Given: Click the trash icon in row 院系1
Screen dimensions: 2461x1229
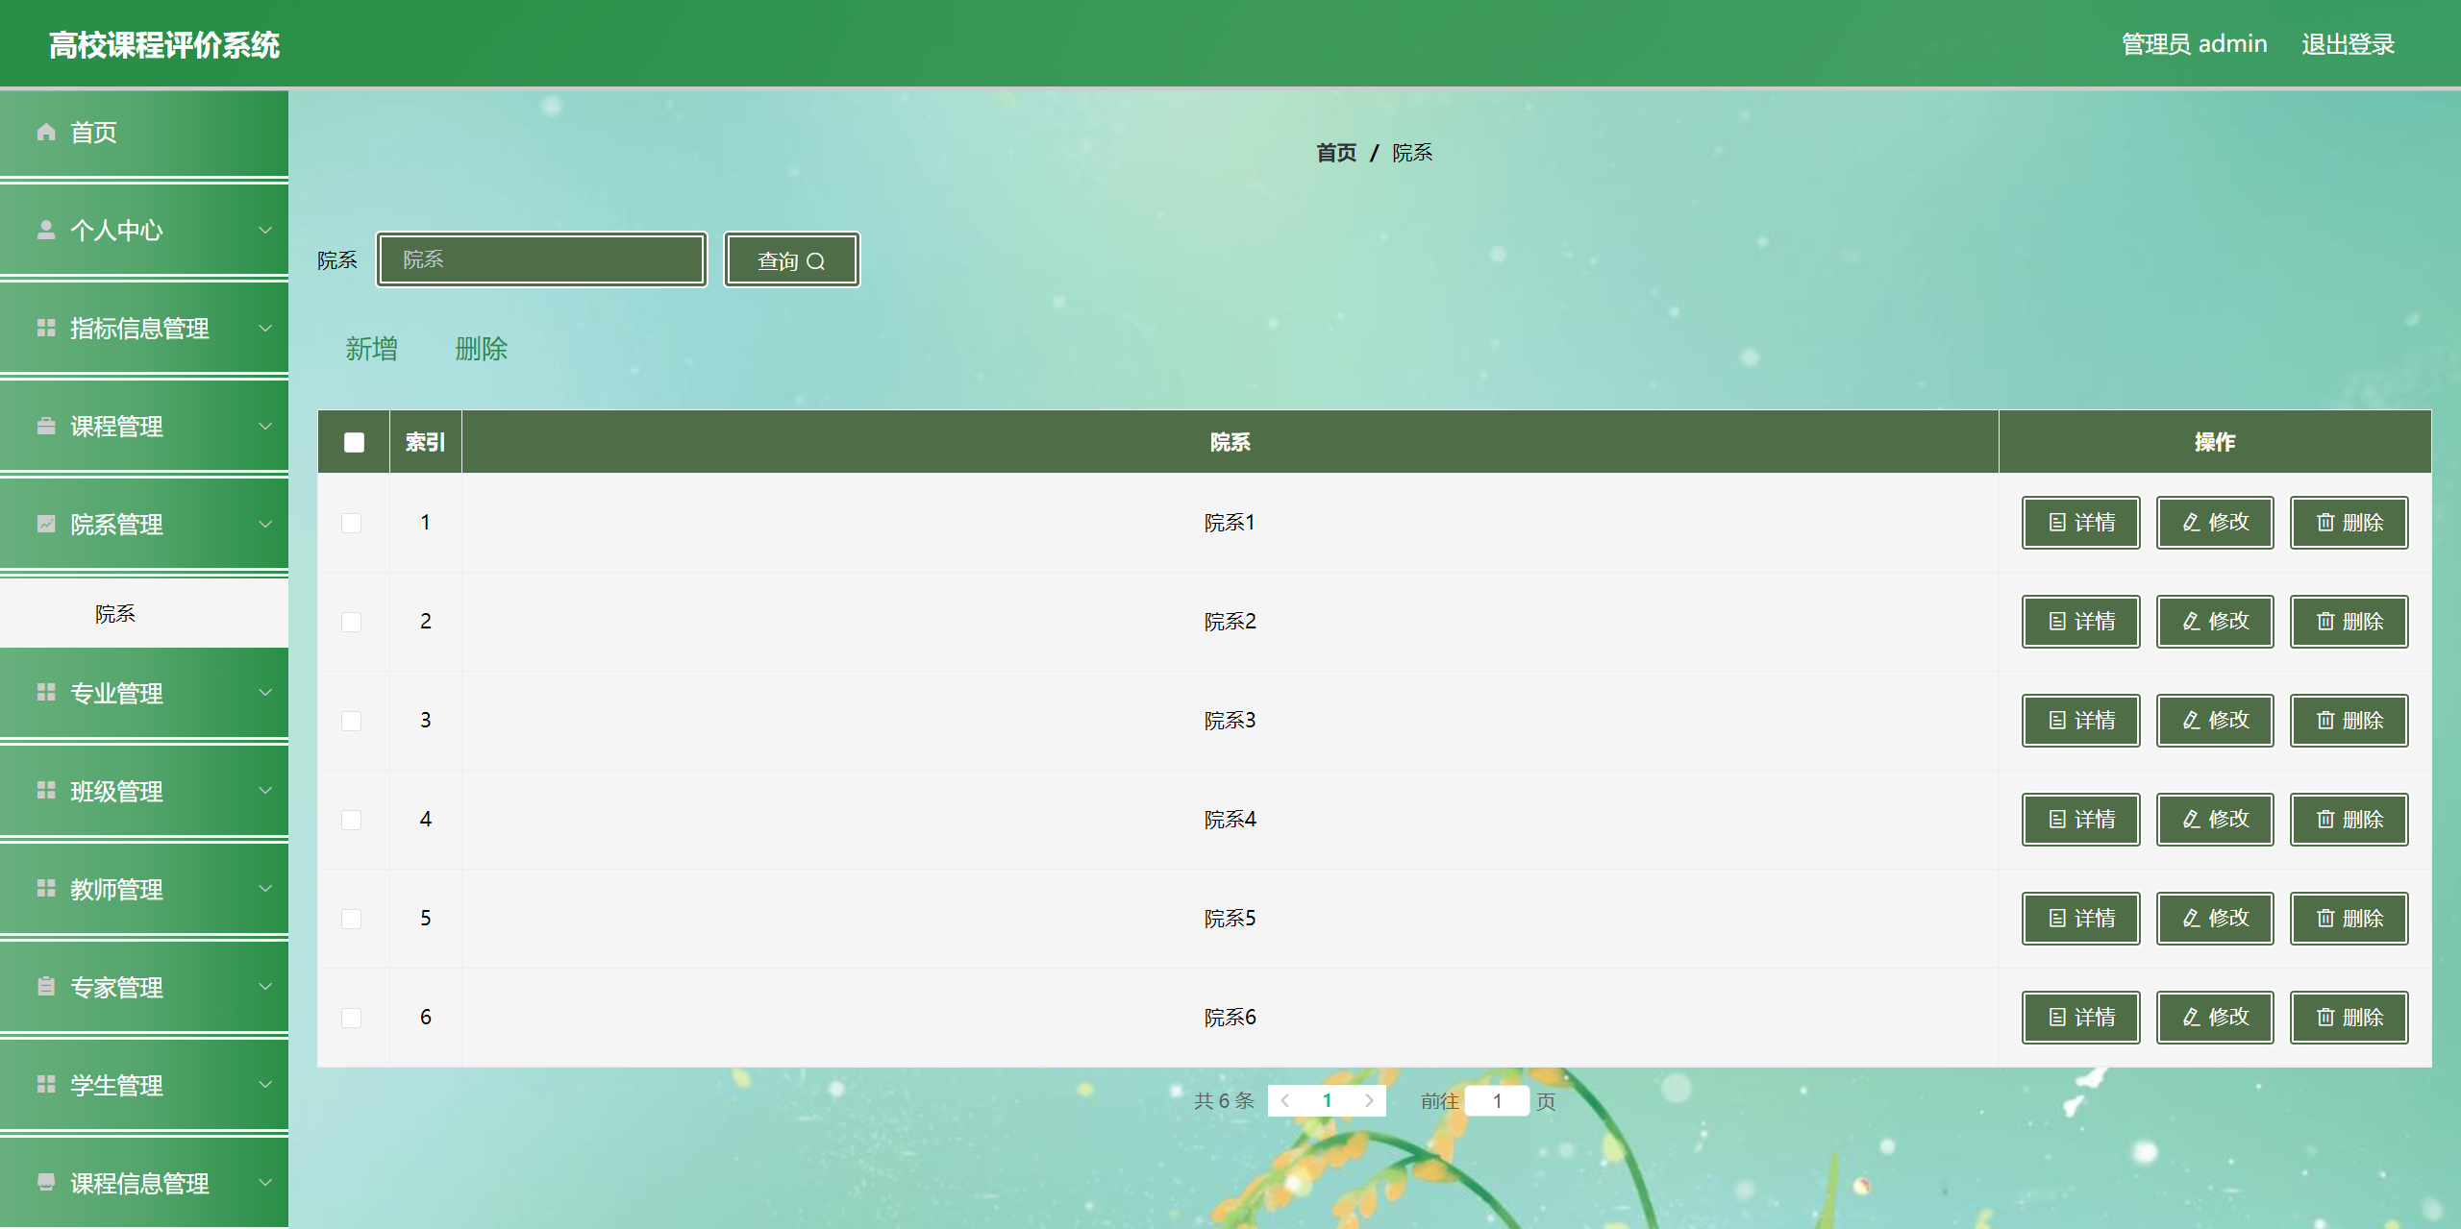Looking at the screenshot, I should [x=2324, y=523].
